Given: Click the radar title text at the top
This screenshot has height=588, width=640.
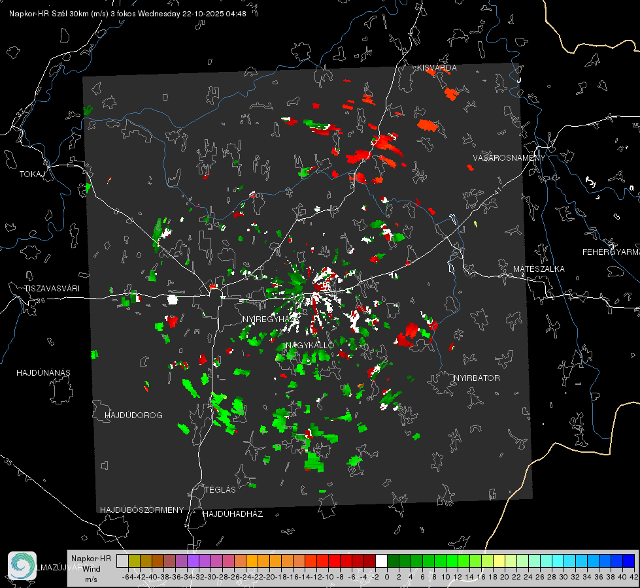Looking at the screenshot, I should [127, 14].
